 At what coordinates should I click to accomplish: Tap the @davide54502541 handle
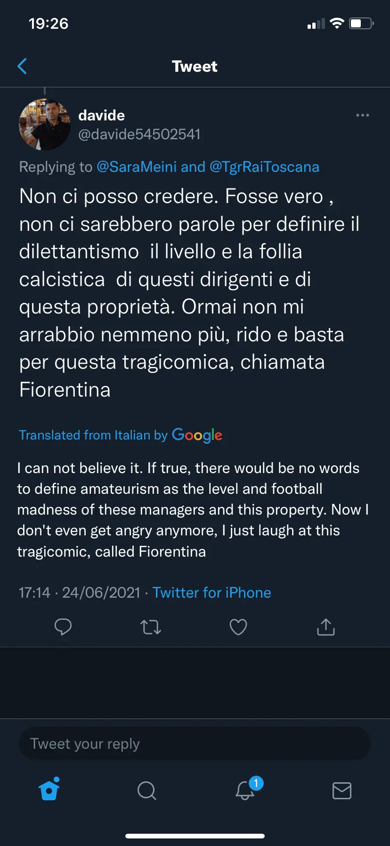click(139, 135)
